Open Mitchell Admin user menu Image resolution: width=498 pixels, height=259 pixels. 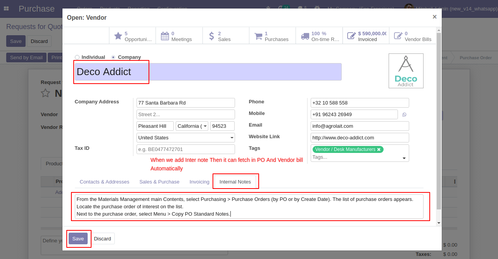450,9
